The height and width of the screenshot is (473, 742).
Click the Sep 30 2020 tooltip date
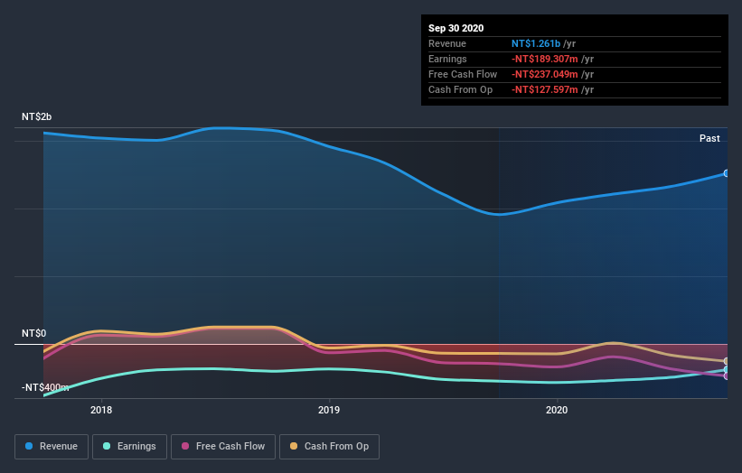tap(456, 28)
